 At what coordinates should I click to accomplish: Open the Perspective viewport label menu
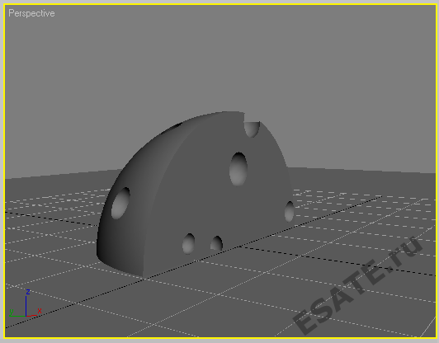[x=31, y=13]
